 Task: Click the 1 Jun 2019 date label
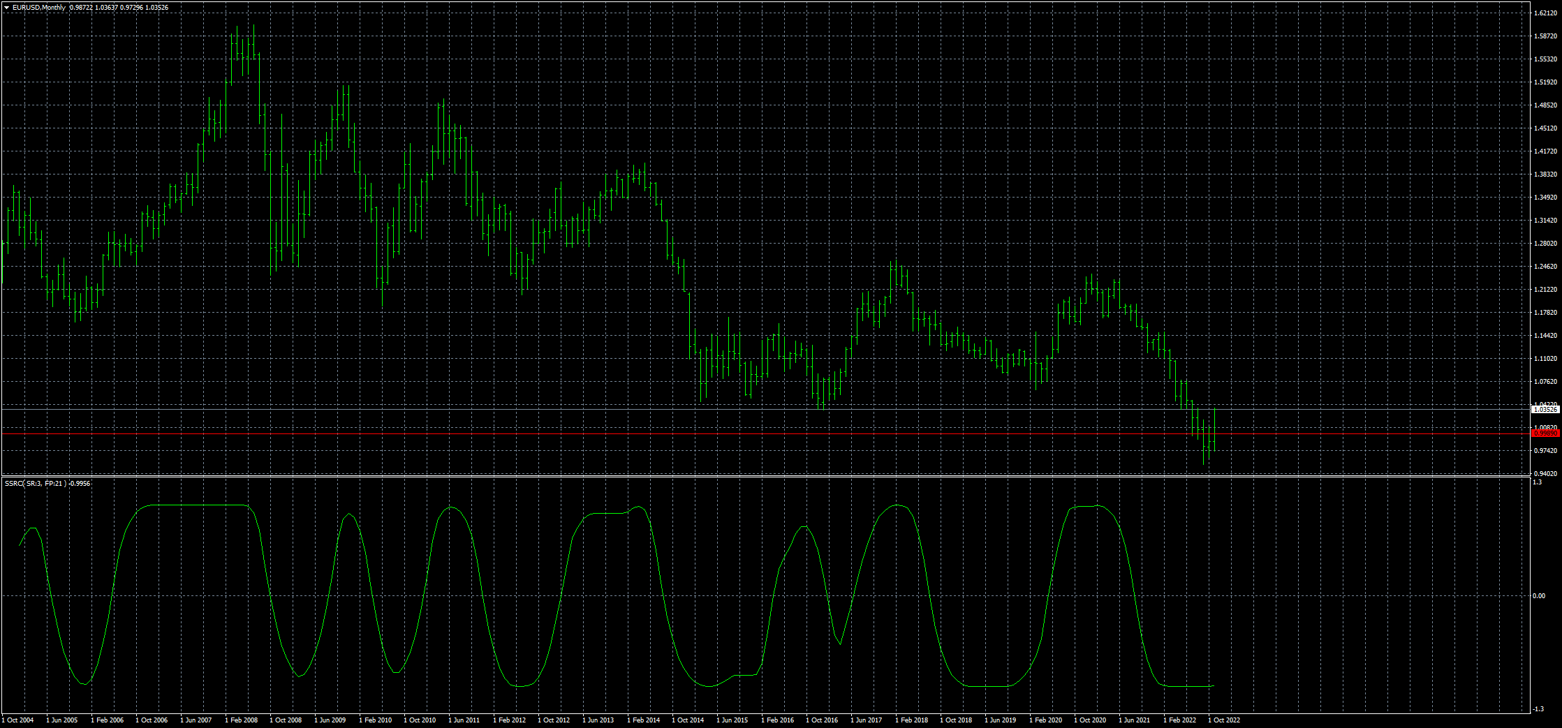pos(1001,720)
